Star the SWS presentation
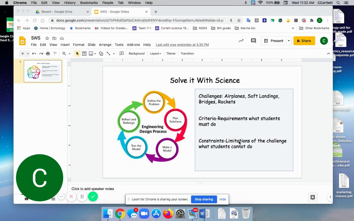 pos(47,38)
